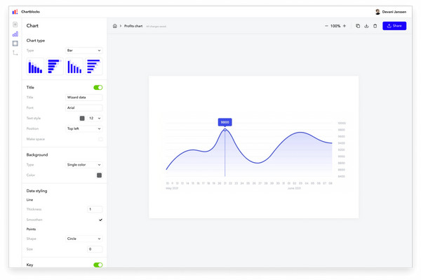Click the Background section heading
The width and height of the screenshot is (421, 280).
(37, 155)
